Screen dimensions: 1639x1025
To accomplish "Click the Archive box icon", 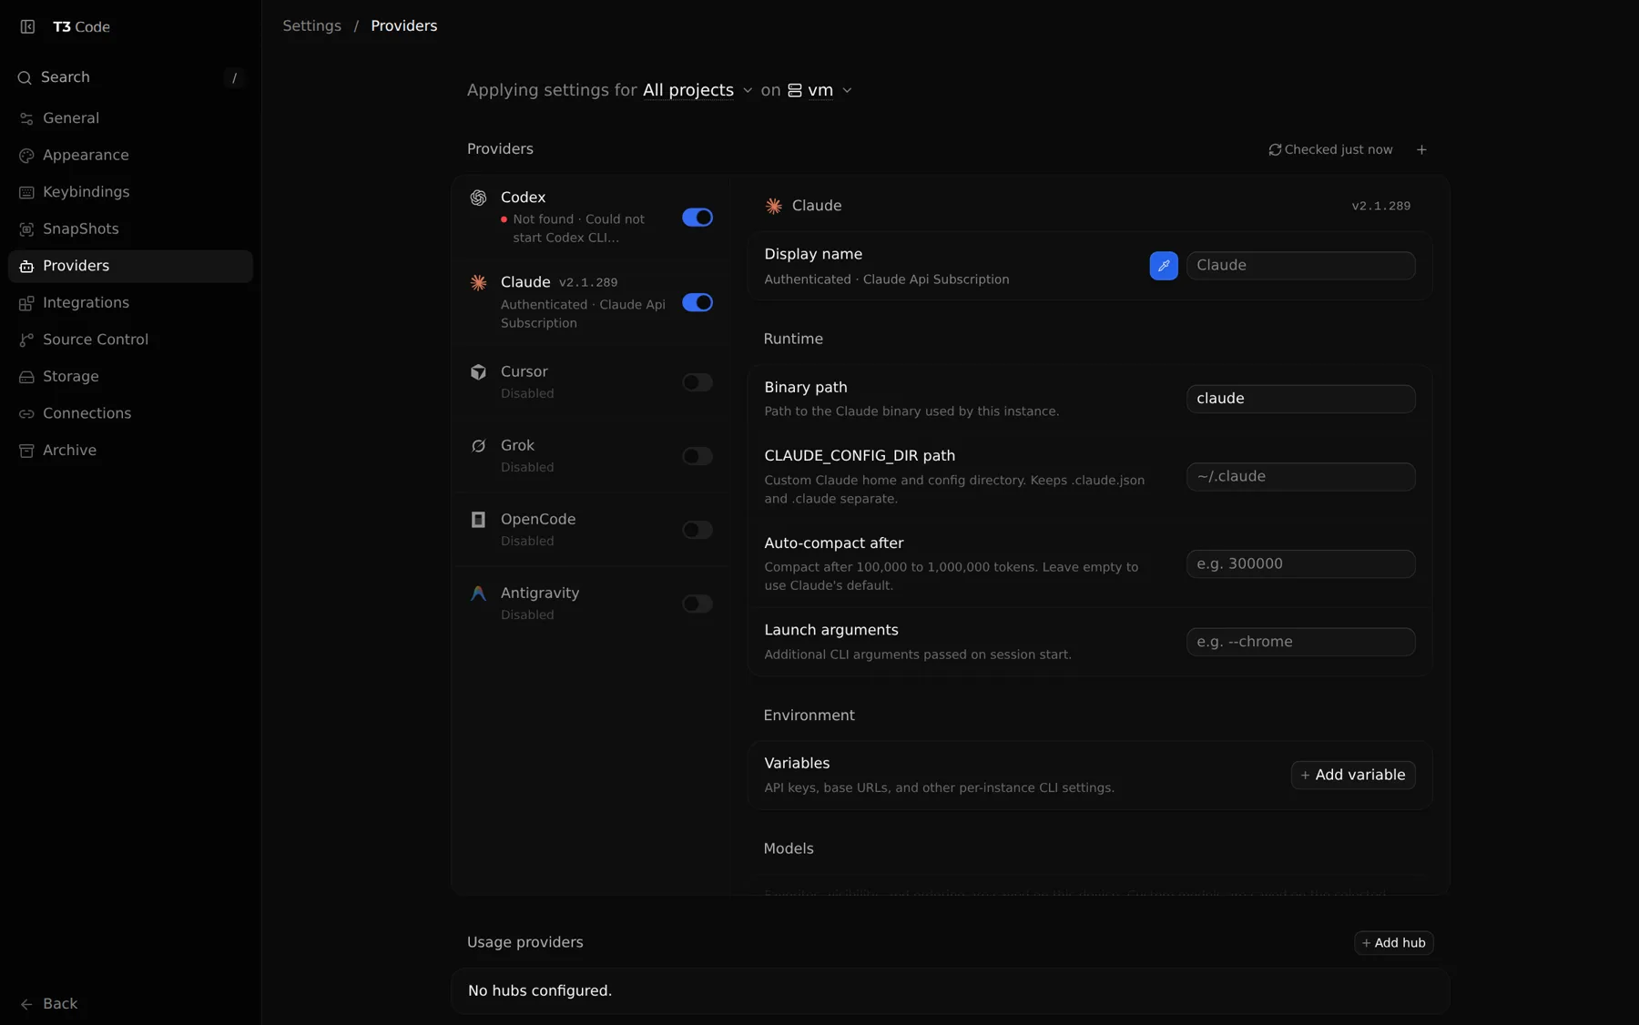I will tap(26, 451).
